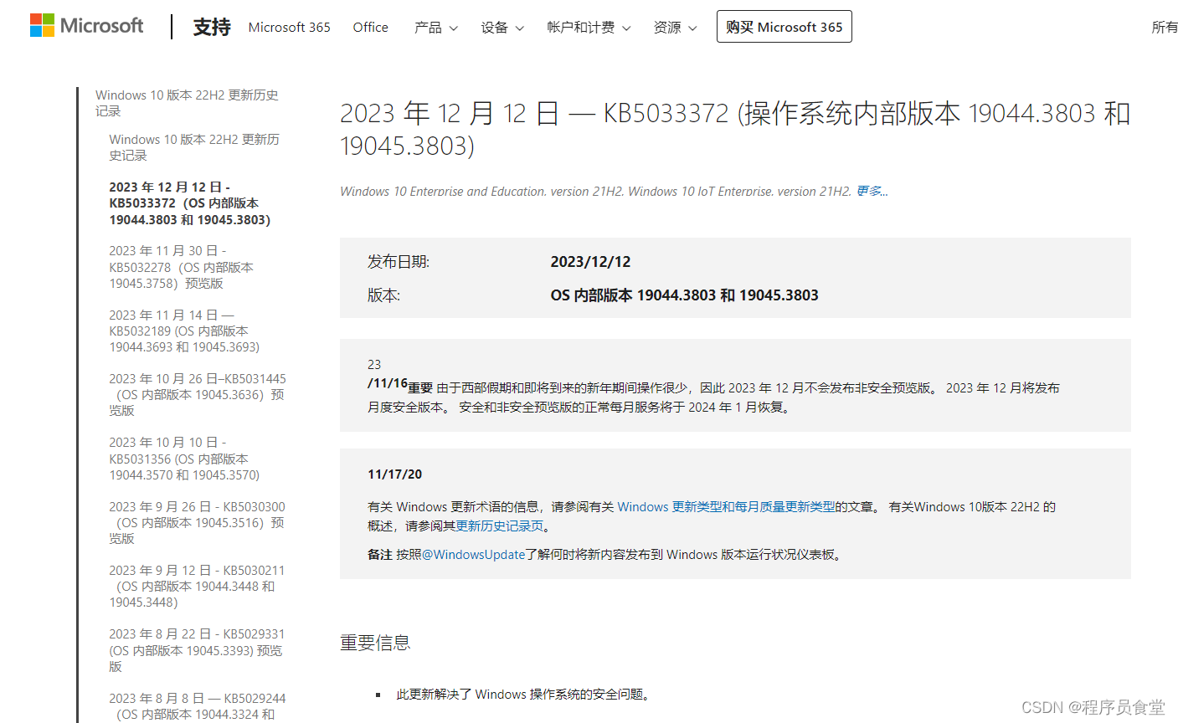Click 此更新解决了 Windows 操作系统的安全问题 bullet
The height and width of the screenshot is (723, 1178).
click(523, 695)
